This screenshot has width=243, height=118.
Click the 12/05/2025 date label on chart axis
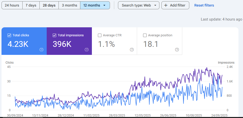(143, 115)
